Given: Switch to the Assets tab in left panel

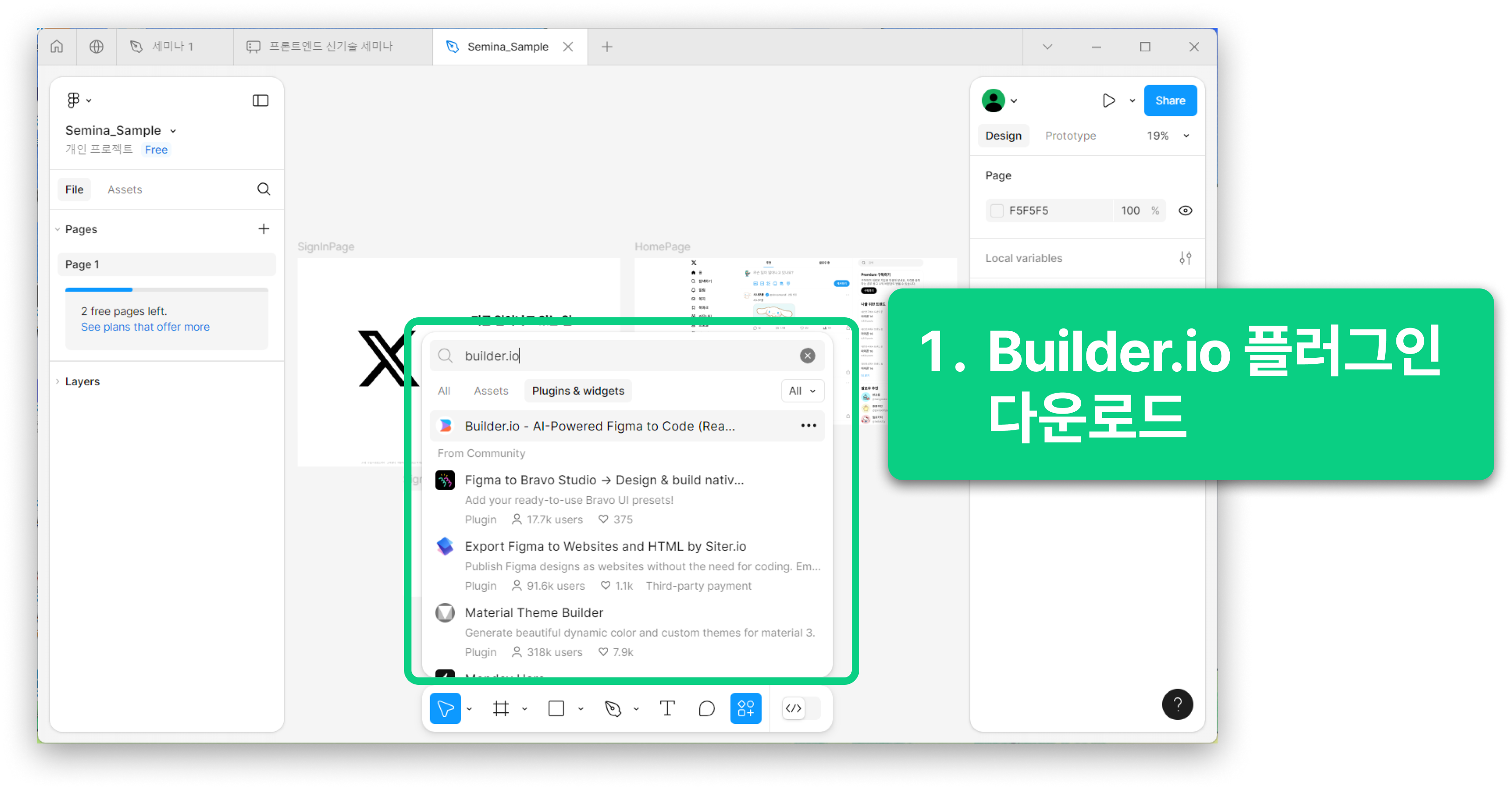Looking at the screenshot, I should (125, 189).
